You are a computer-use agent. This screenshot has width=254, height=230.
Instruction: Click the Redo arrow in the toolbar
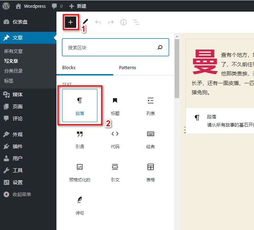[x=111, y=22]
